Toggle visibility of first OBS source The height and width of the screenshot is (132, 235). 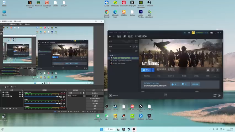click(20, 92)
